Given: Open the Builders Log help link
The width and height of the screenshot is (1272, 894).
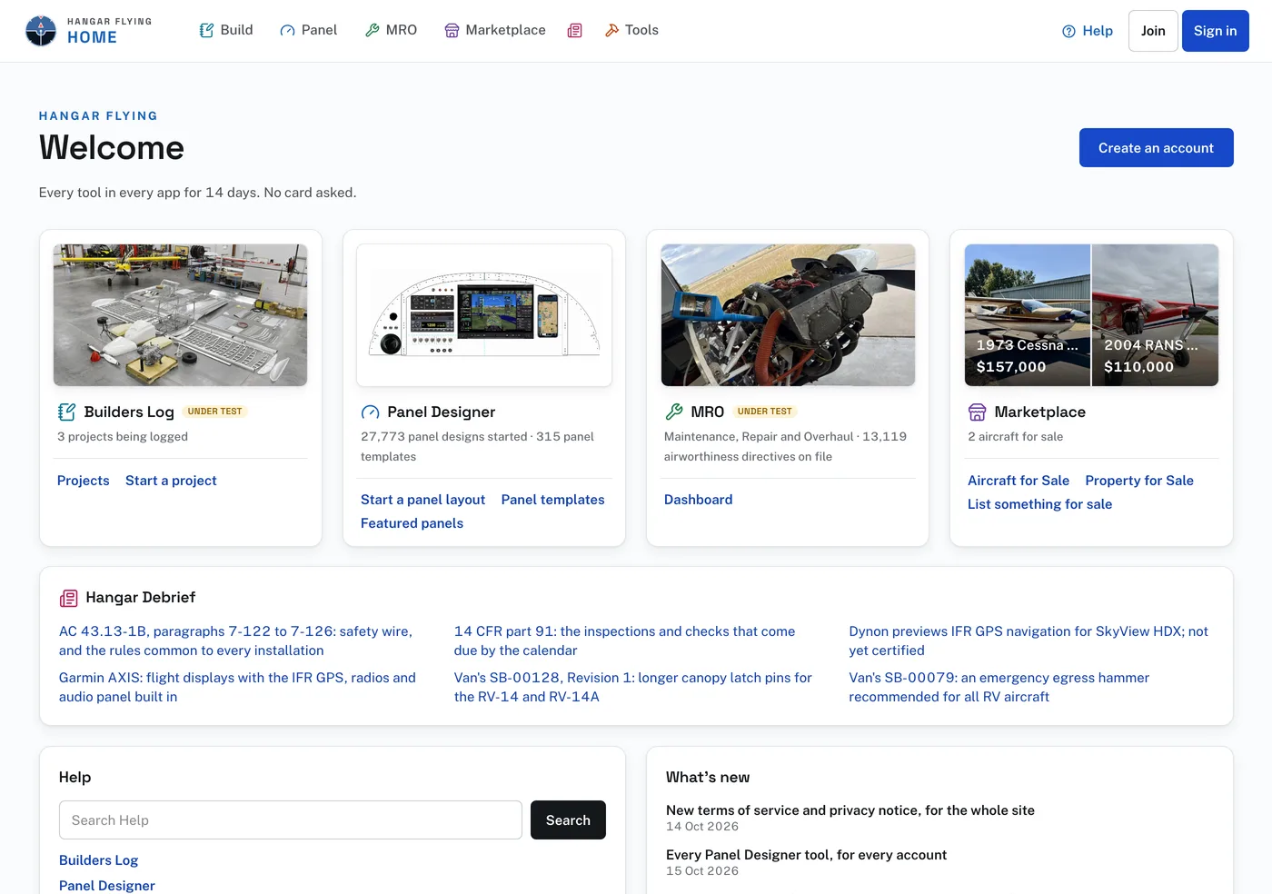Looking at the screenshot, I should point(98,860).
